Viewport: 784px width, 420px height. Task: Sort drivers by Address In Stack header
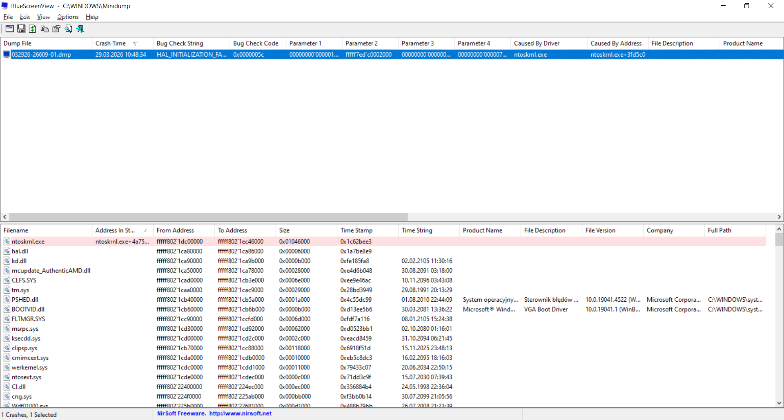122,230
